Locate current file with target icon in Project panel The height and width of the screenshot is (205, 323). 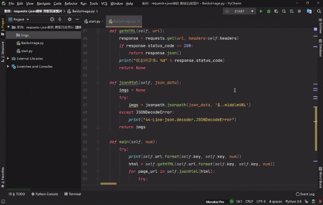[x=52, y=19]
